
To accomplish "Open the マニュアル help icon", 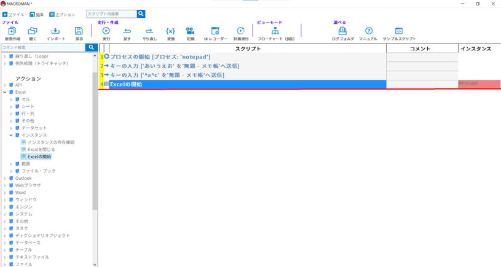I will point(369,31).
